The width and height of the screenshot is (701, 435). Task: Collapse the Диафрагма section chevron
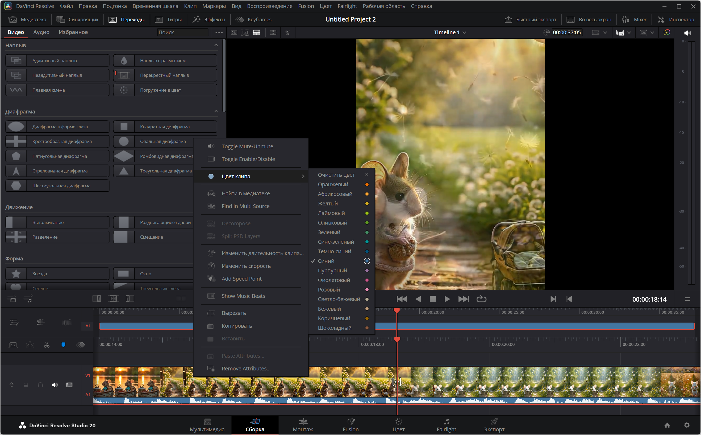coord(216,112)
